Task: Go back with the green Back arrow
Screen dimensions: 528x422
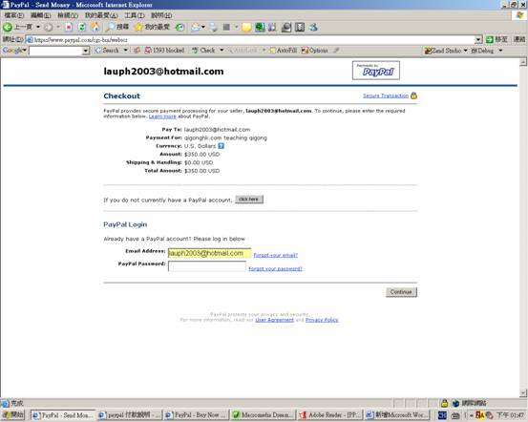Action: pyautogui.click(x=8, y=27)
